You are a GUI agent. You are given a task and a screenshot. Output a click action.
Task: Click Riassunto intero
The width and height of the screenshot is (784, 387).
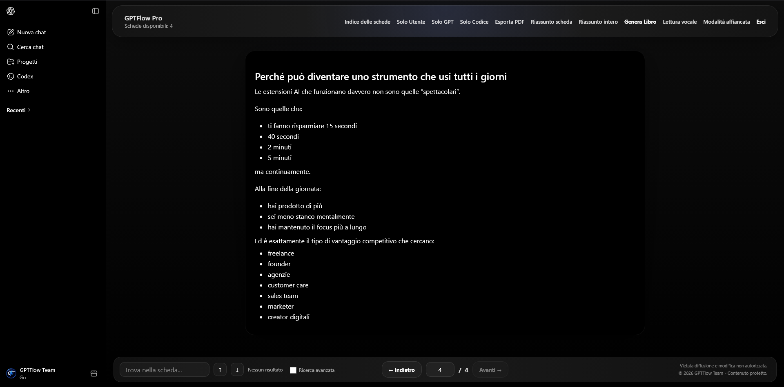(x=598, y=22)
